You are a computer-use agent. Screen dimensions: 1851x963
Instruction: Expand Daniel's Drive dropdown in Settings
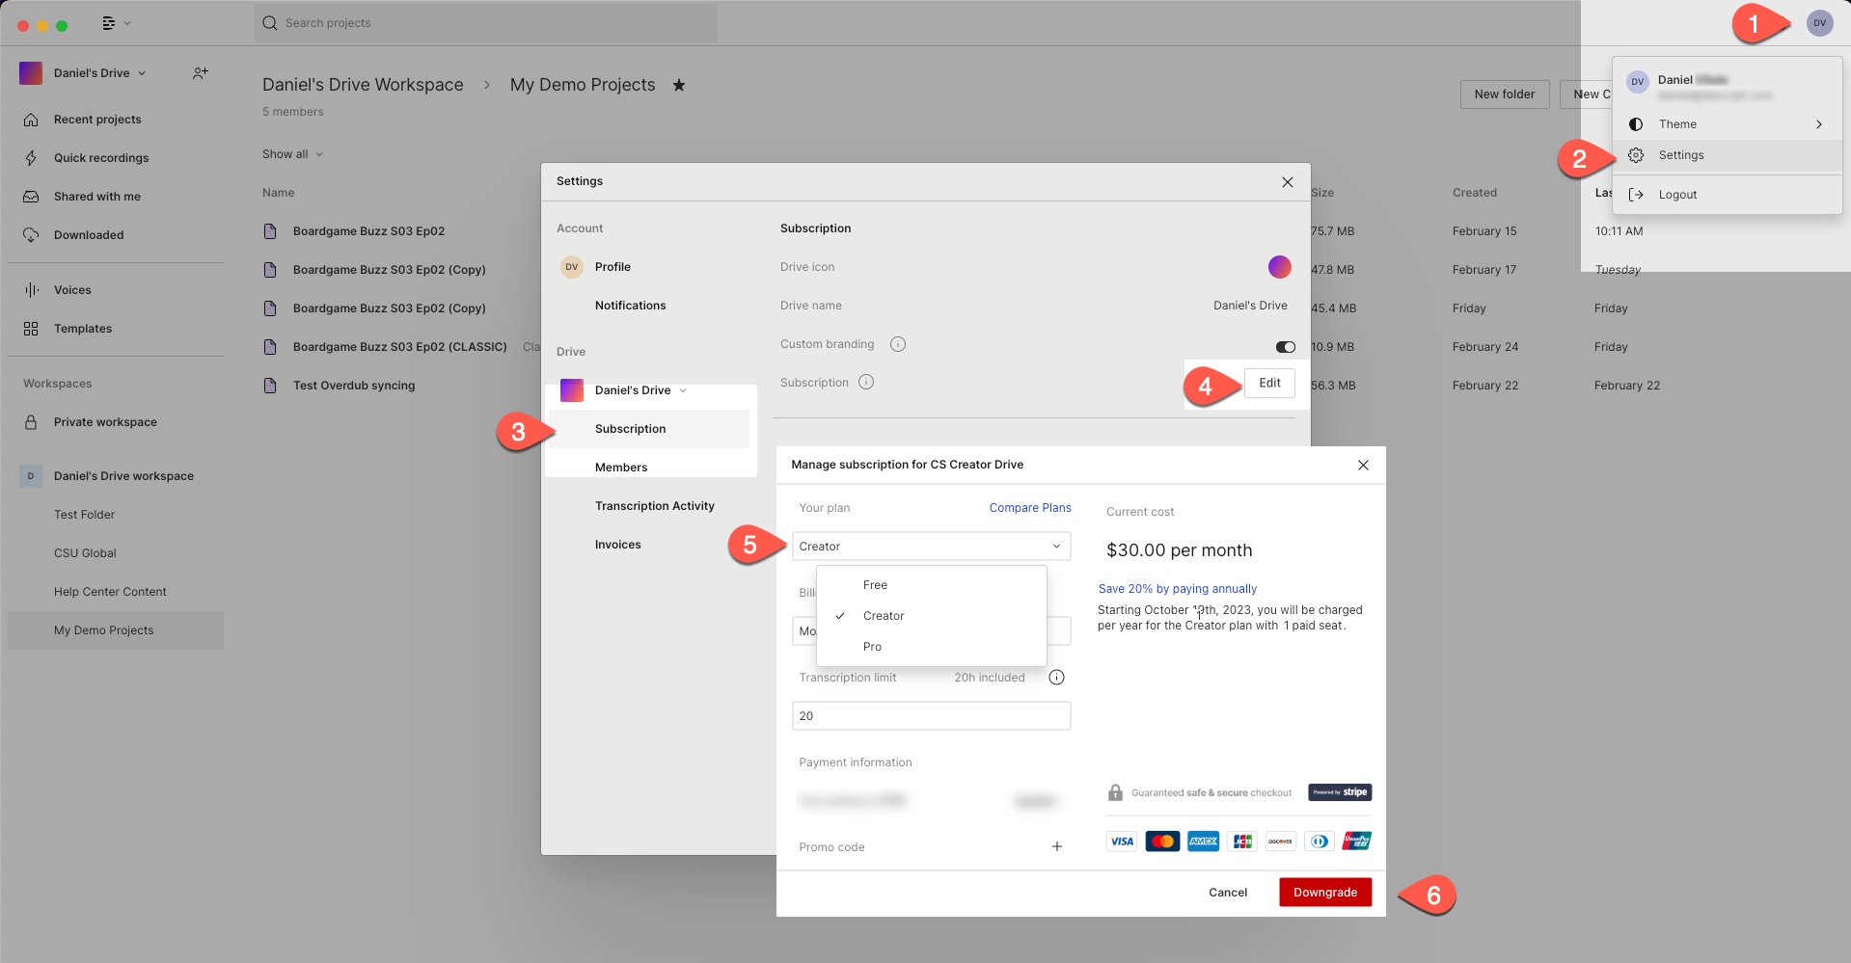pyautogui.click(x=683, y=390)
